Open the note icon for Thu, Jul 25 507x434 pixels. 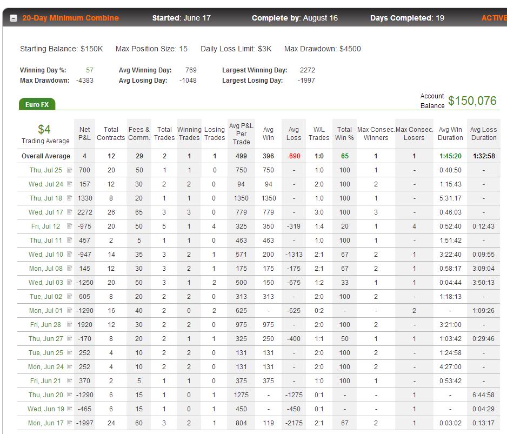point(69,170)
